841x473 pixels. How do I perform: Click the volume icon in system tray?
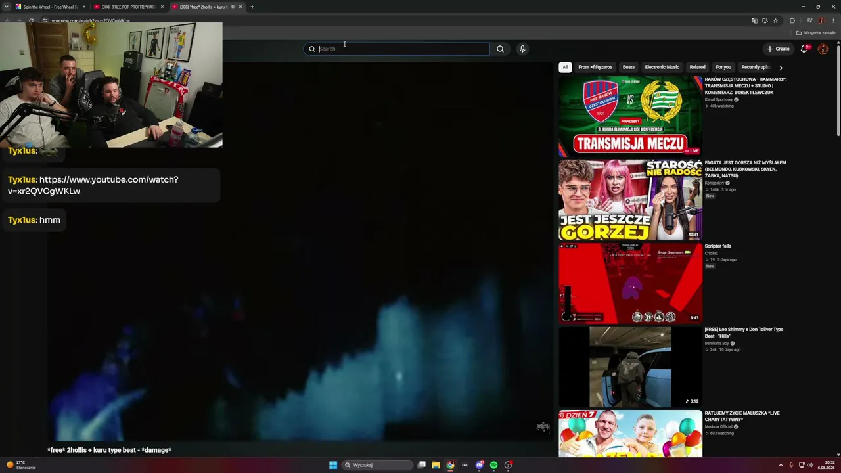tap(809, 465)
